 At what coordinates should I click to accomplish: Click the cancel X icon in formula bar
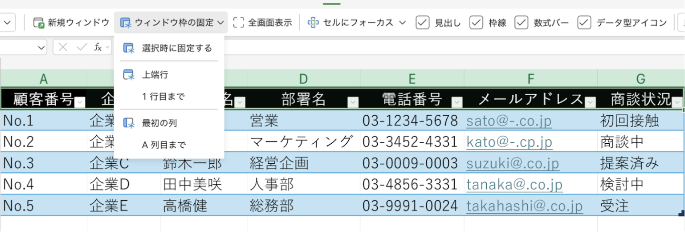pyautogui.click(x=63, y=47)
